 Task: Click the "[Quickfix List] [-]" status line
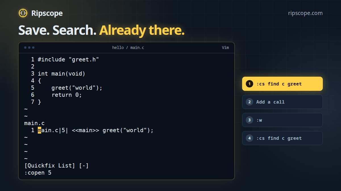(x=57, y=166)
